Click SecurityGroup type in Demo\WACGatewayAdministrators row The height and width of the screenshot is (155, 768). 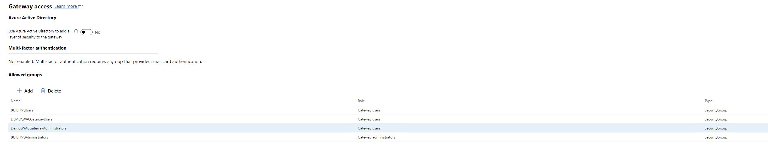click(716, 128)
